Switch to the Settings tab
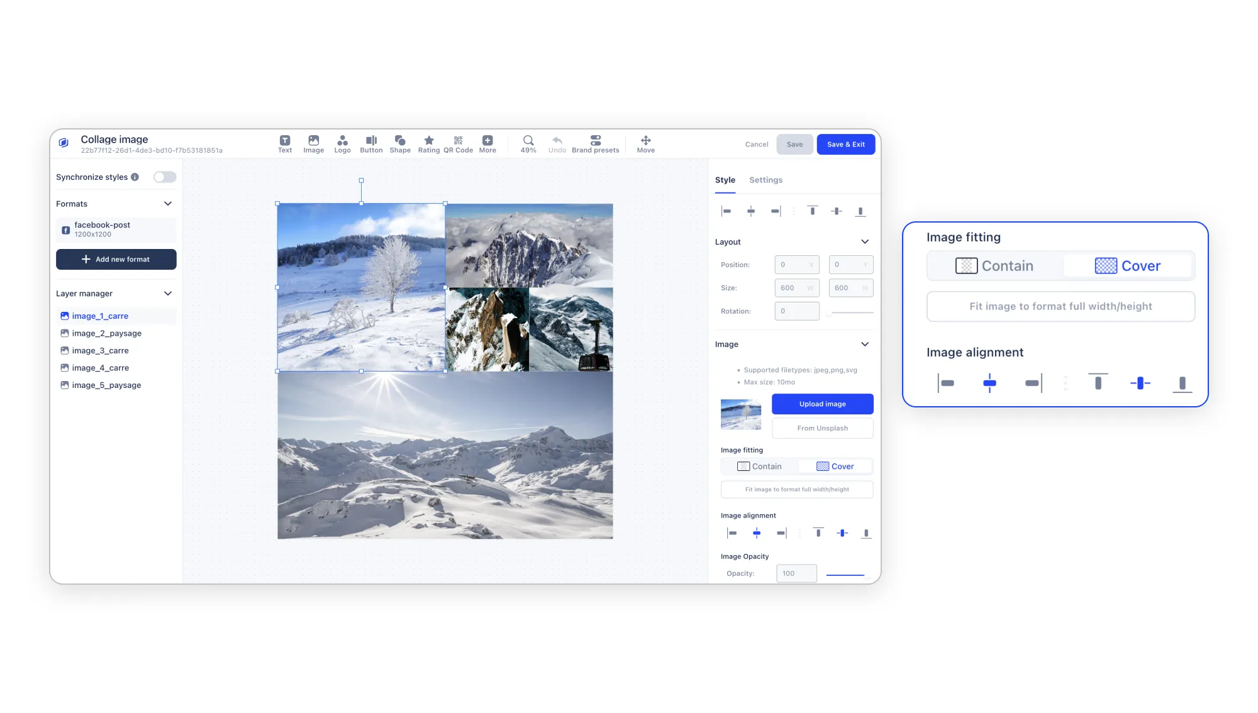This screenshot has height=713, width=1258. (765, 180)
